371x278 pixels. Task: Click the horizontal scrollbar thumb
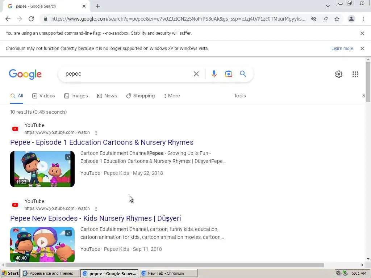click(x=165, y=265)
